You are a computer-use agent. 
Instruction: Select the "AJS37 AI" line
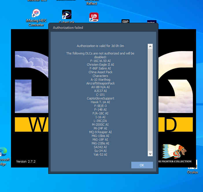coord(100,91)
